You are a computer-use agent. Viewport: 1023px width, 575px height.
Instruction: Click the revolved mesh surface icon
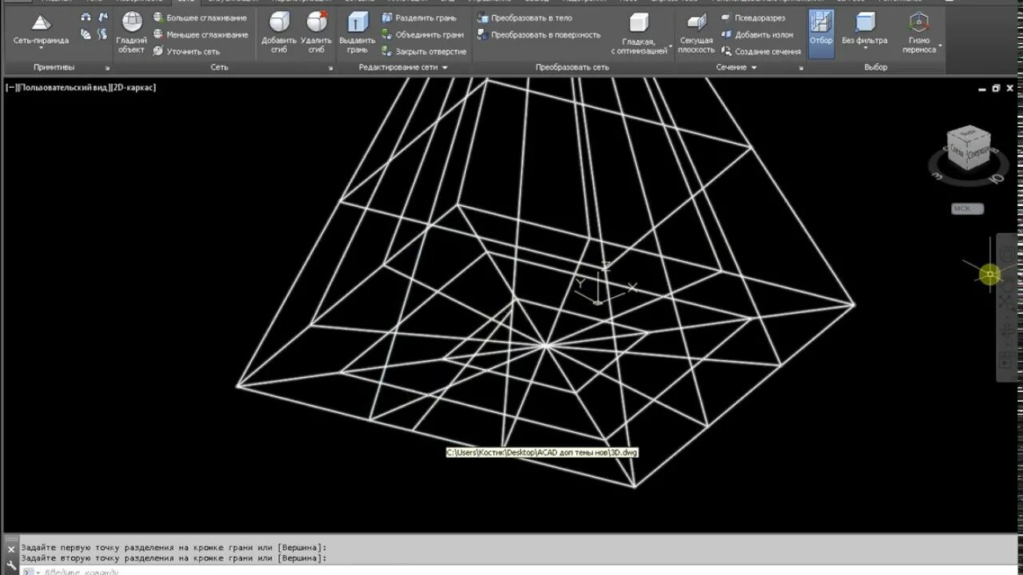[x=86, y=18]
